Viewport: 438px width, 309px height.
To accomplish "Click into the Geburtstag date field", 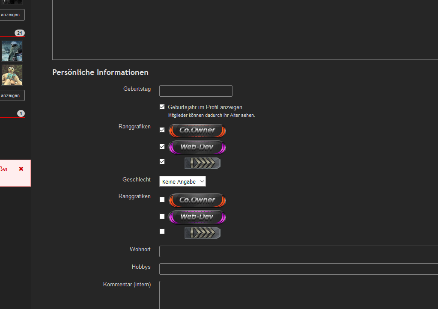I will [196, 91].
